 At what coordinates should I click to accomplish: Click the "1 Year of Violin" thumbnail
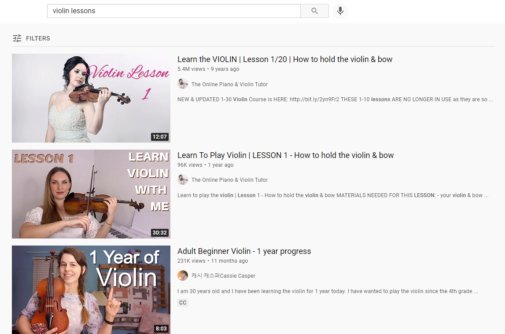(x=91, y=289)
